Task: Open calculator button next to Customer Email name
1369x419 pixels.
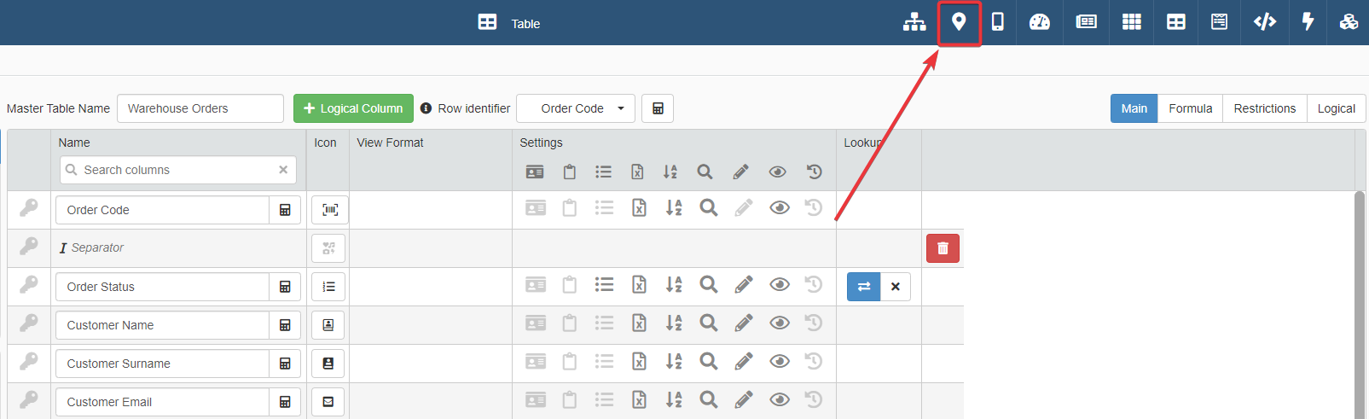Action: tap(285, 402)
